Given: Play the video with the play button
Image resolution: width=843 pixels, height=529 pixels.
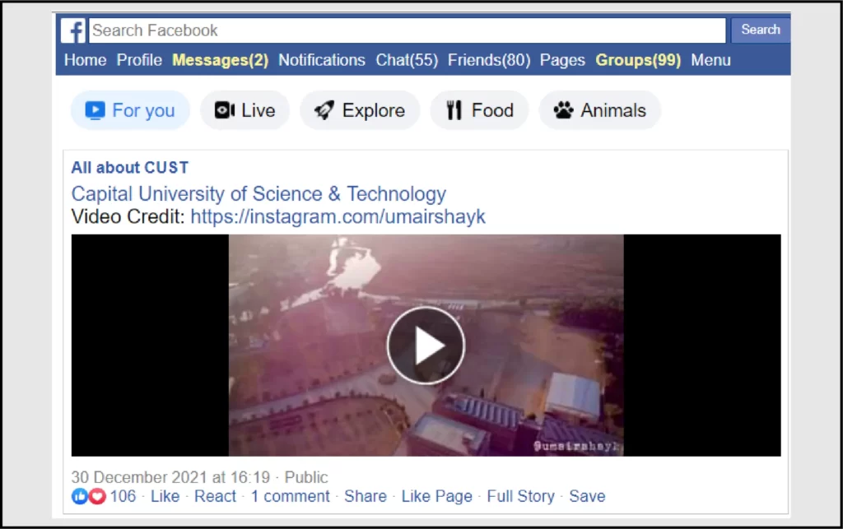Looking at the screenshot, I should 426,346.
